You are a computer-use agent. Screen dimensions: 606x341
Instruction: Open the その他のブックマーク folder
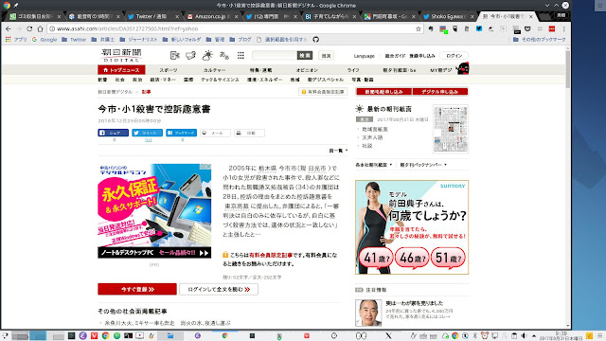click(539, 40)
